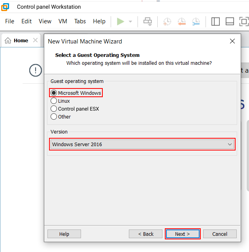Click the Revert to Snapshot icon
Viewport: 249px width, 252px height.
(x=181, y=21)
